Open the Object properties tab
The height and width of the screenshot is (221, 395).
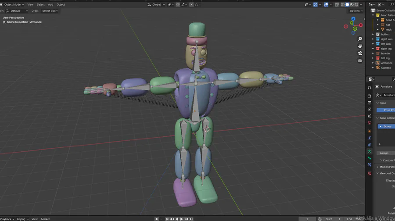pyautogui.click(x=369, y=131)
